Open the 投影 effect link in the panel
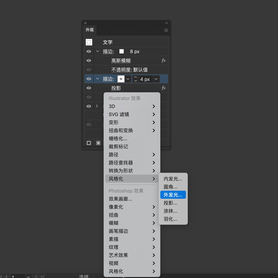The width and height of the screenshot is (278, 278). pyautogui.click(x=116, y=88)
